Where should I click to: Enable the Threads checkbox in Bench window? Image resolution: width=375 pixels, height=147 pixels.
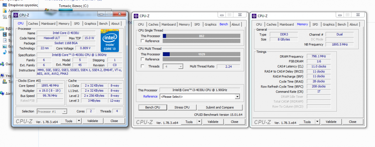pos(142,66)
